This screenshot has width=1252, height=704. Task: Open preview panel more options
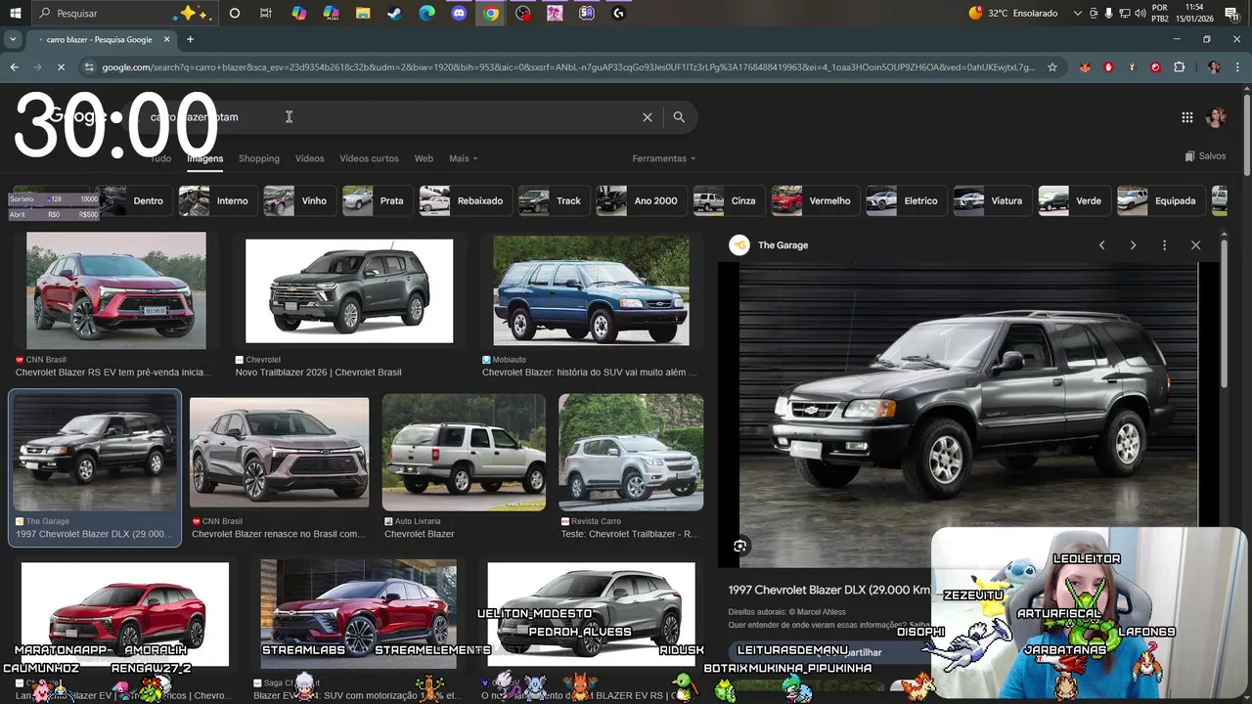pos(1164,245)
